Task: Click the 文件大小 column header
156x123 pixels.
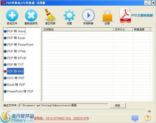Action: click(123, 30)
